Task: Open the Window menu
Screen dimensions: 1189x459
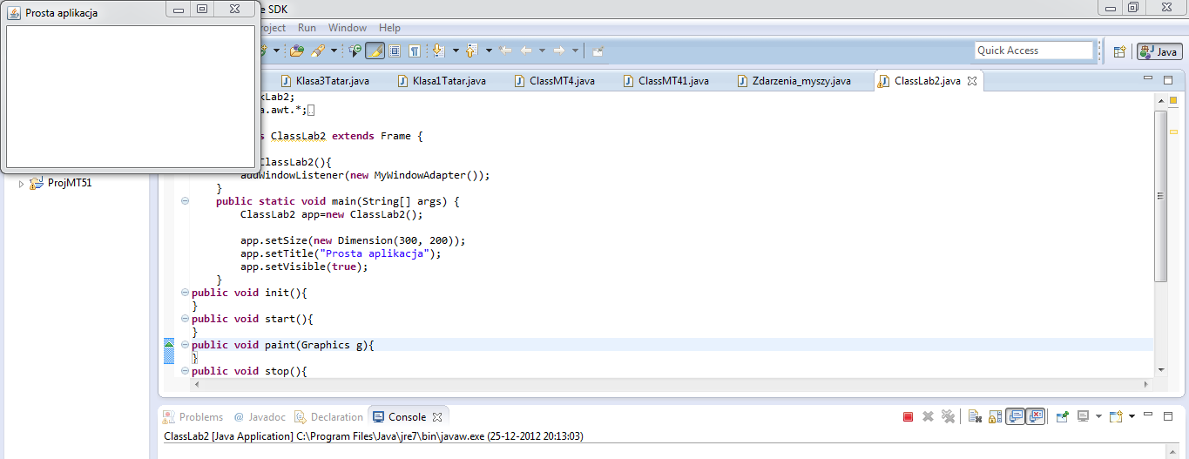Action: [347, 28]
